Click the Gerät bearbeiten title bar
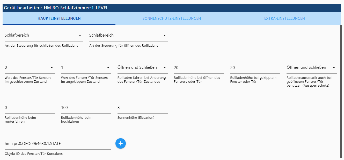The image size is (344, 160). (172, 8)
